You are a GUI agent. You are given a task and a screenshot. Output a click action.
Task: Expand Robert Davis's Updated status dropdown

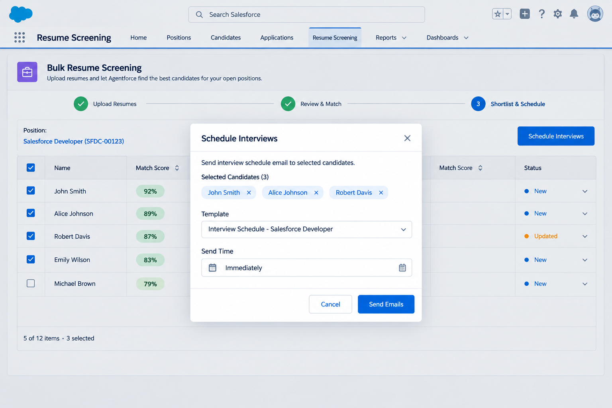[x=585, y=236]
